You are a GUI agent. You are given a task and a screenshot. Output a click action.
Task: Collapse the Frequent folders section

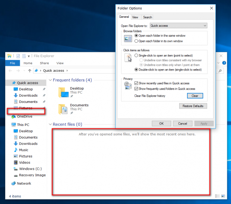(50, 80)
